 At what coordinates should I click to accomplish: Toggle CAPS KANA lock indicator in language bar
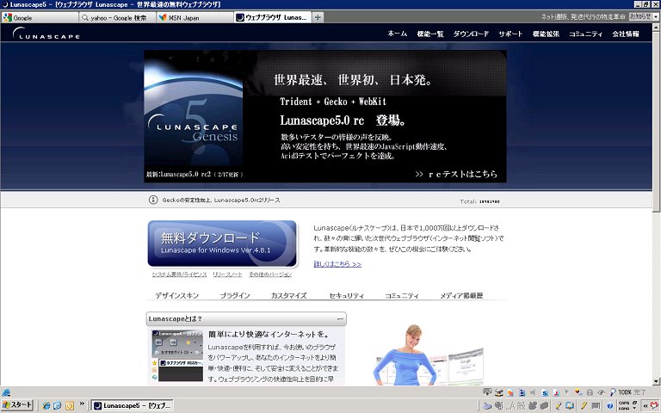(624, 405)
